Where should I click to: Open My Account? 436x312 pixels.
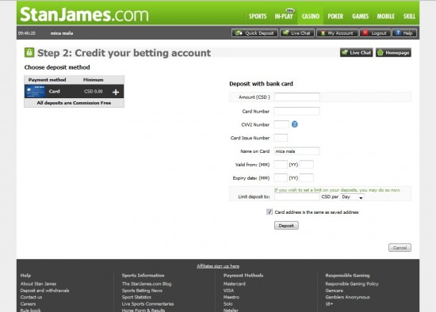tap(337, 33)
